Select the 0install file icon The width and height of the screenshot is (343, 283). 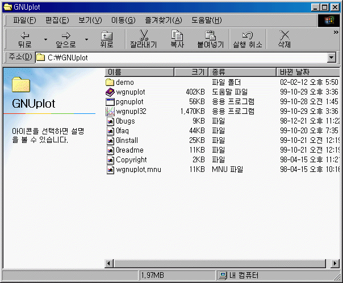click(x=111, y=141)
